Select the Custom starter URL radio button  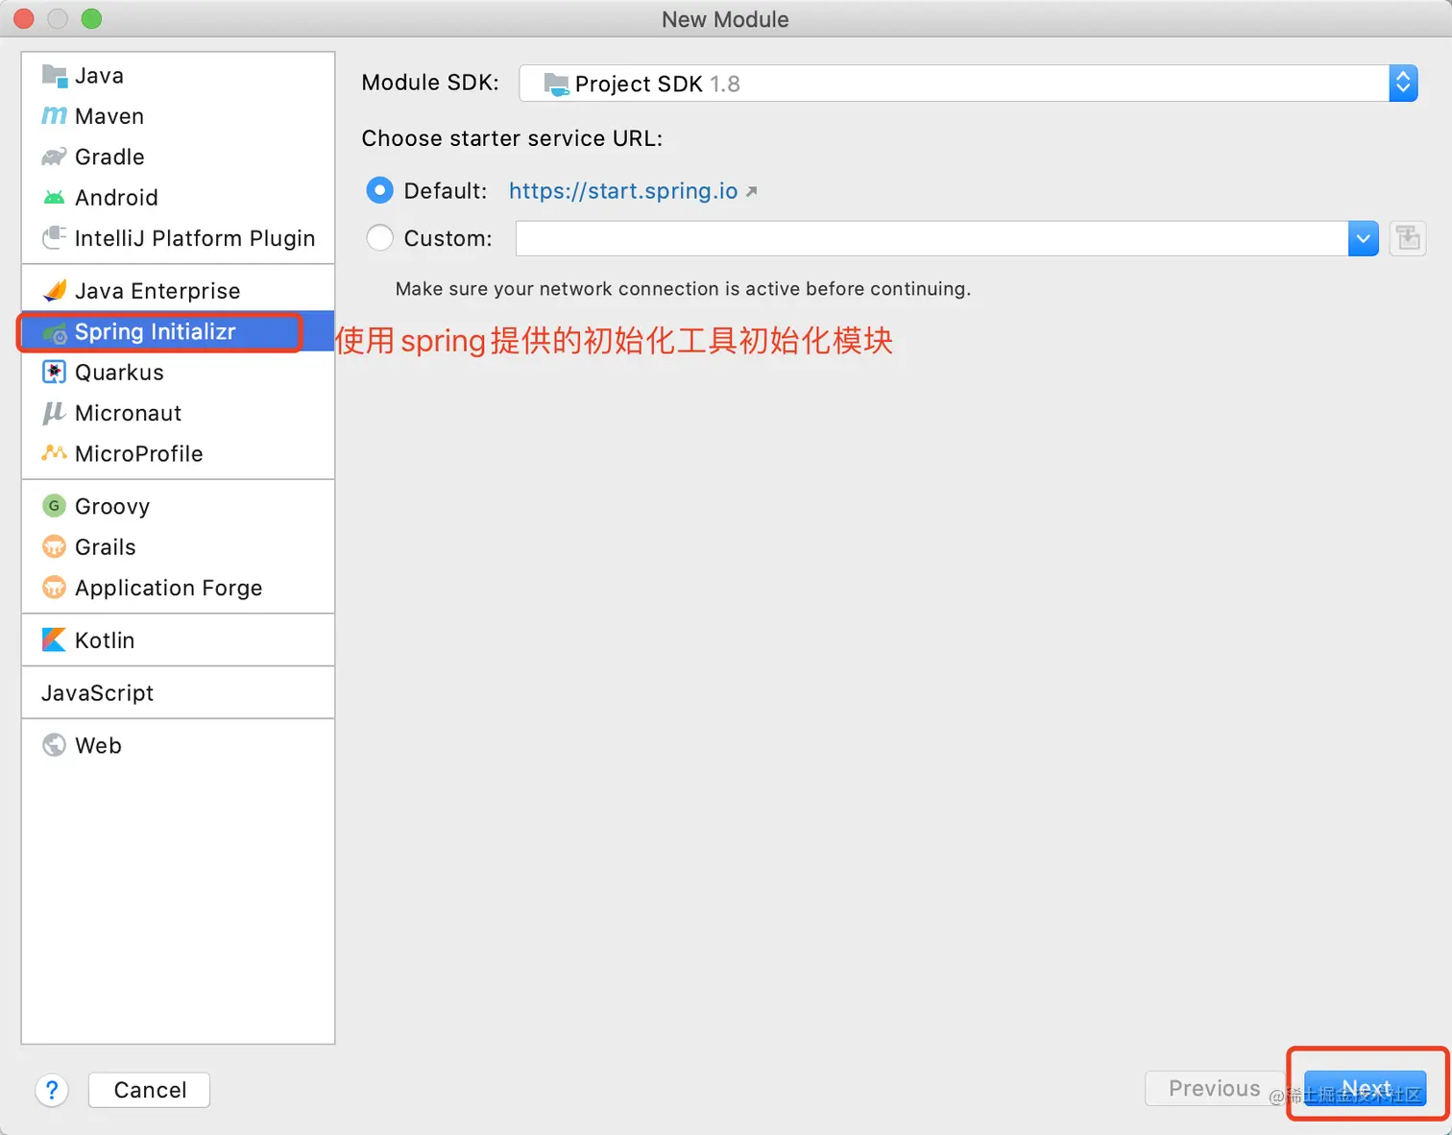click(x=380, y=237)
